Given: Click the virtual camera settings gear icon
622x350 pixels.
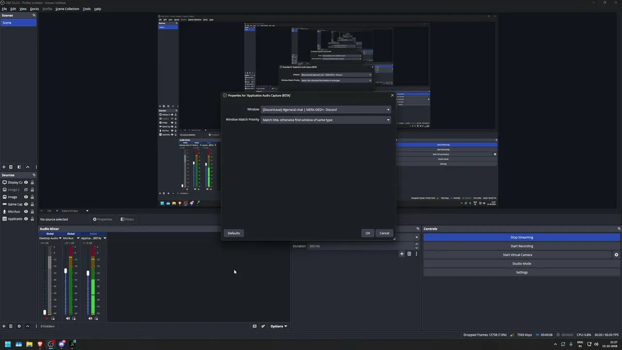Looking at the screenshot, I should coord(616,255).
